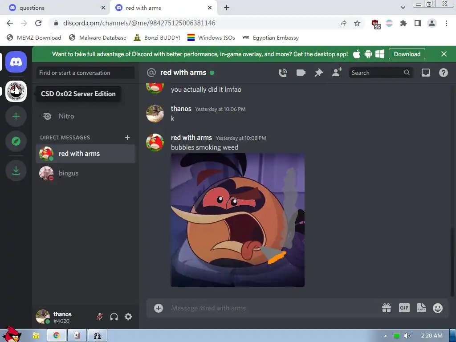
Task: Open browser side panel
Action: pyautogui.click(x=418, y=23)
